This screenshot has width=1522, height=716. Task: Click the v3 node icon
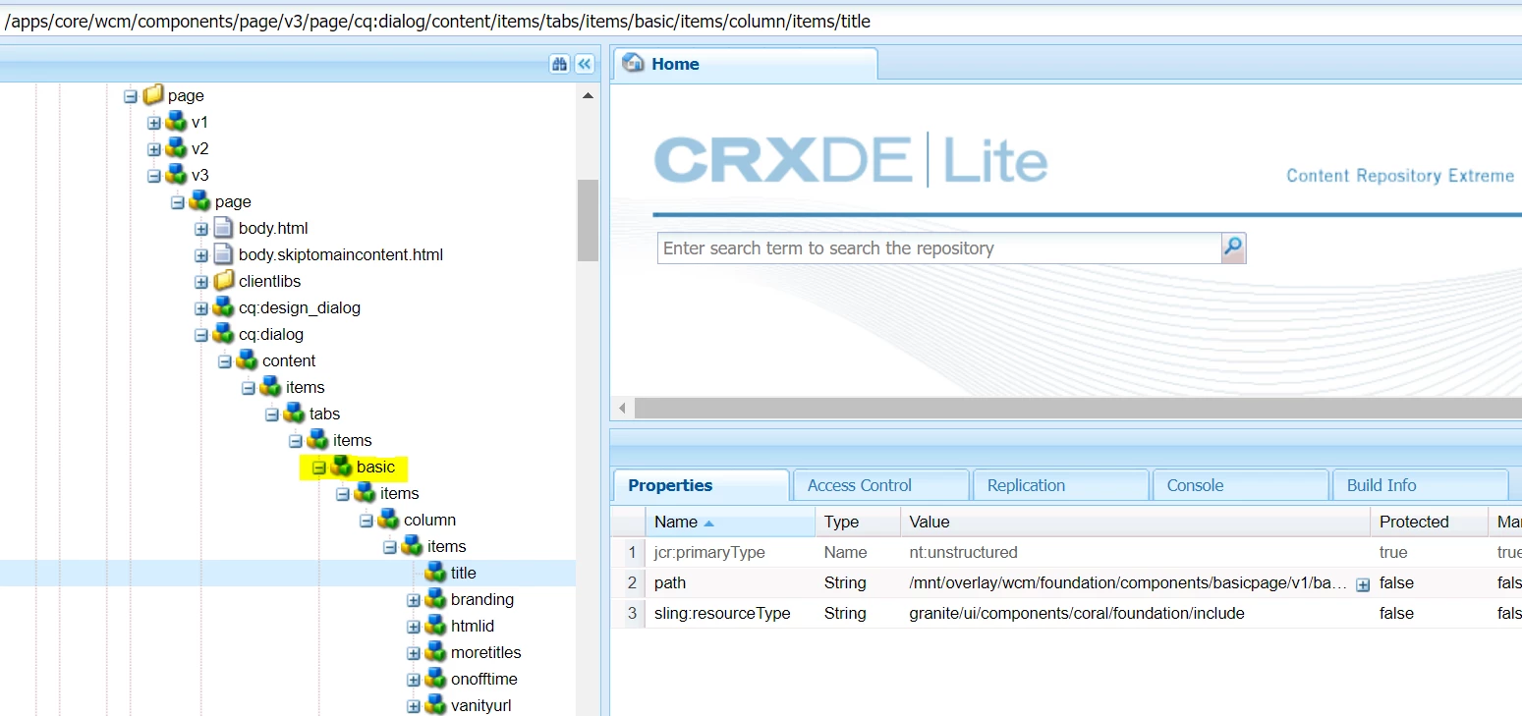click(x=176, y=175)
